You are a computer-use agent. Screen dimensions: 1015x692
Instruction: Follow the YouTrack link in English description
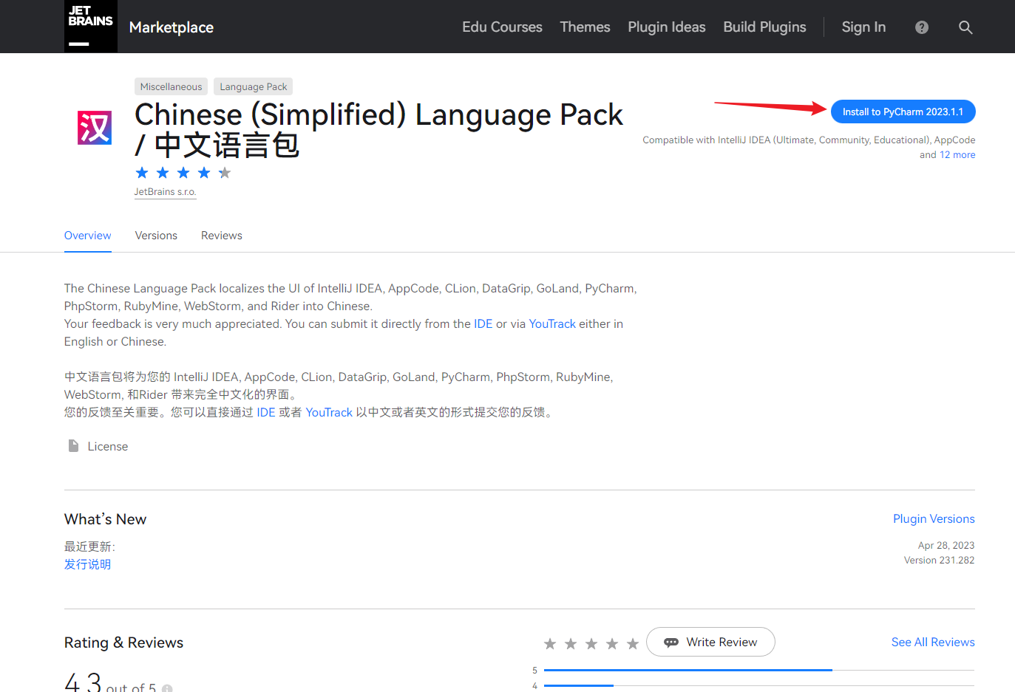click(x=552, y=323)
